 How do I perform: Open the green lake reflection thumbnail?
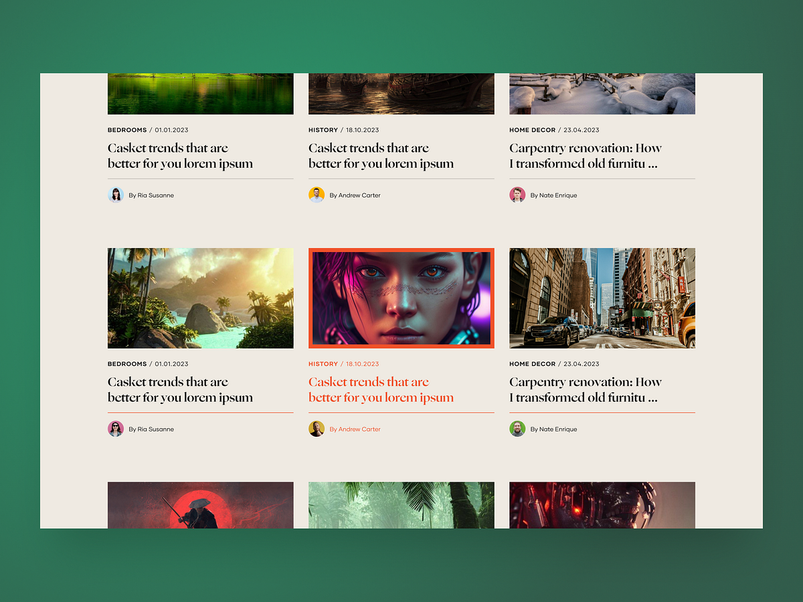[x=201, y=94]
